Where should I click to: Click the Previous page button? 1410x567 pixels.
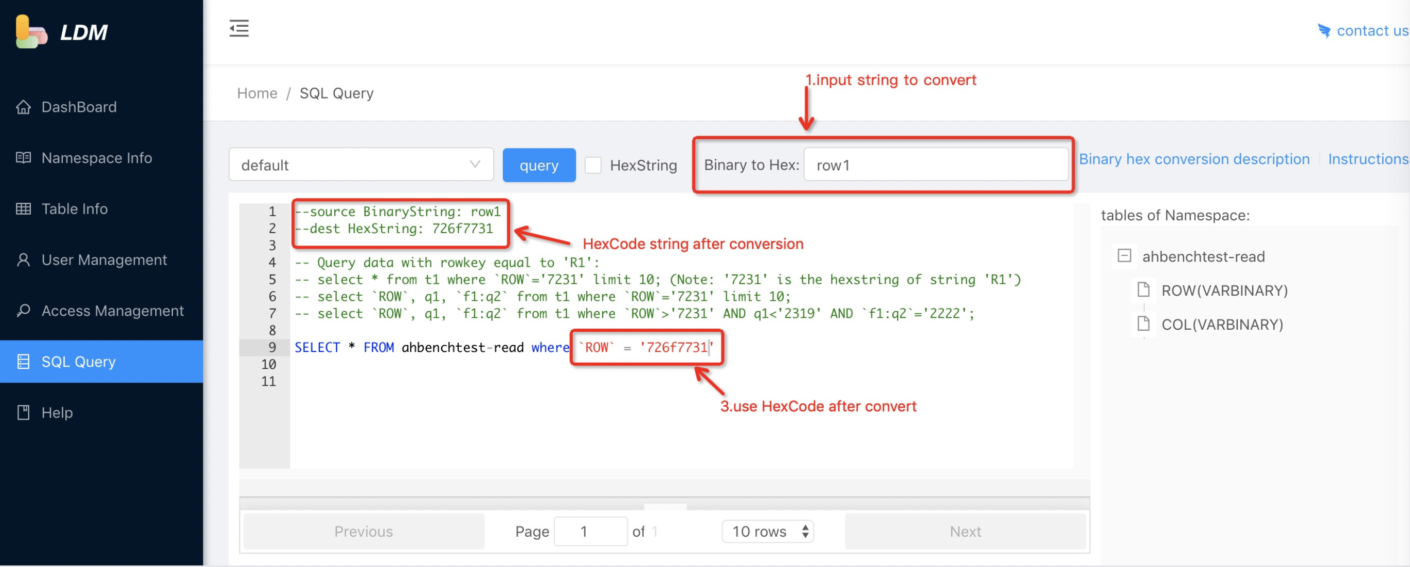pos(364,531)
